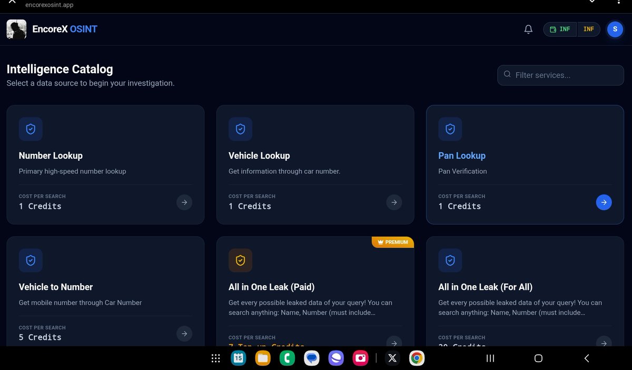Close the browser tab with X

12,2
